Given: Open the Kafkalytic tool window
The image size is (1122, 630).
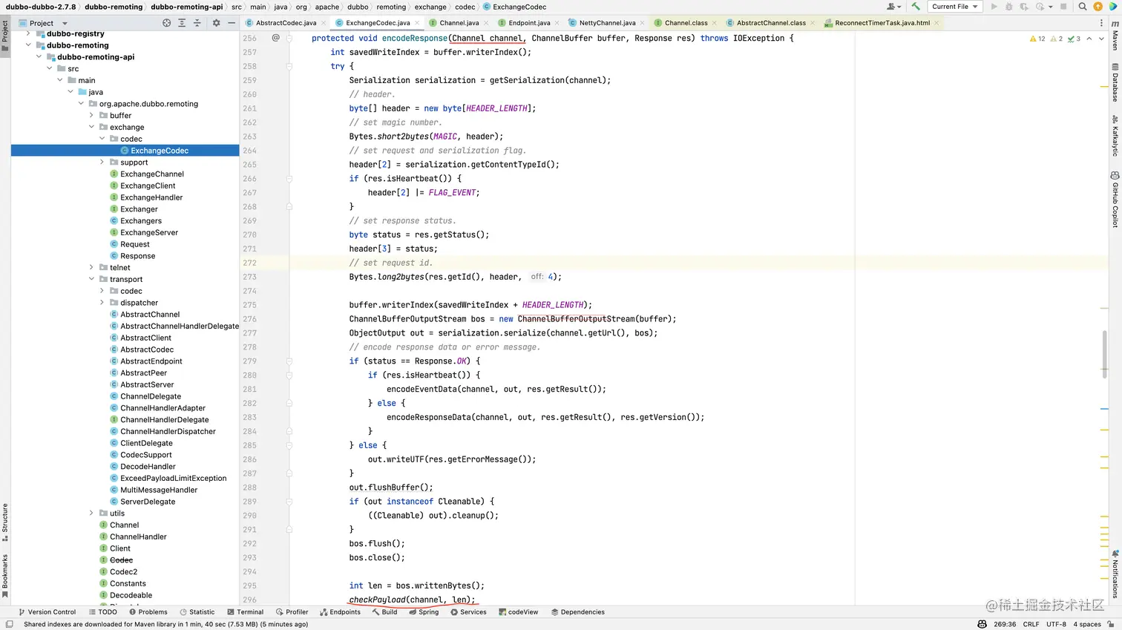Looking at the screenshot, I should coord(1115,137).
